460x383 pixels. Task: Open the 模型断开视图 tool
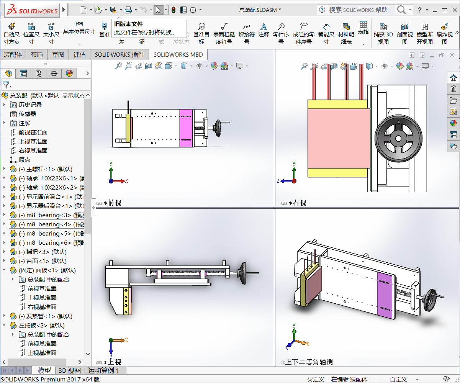424,33
